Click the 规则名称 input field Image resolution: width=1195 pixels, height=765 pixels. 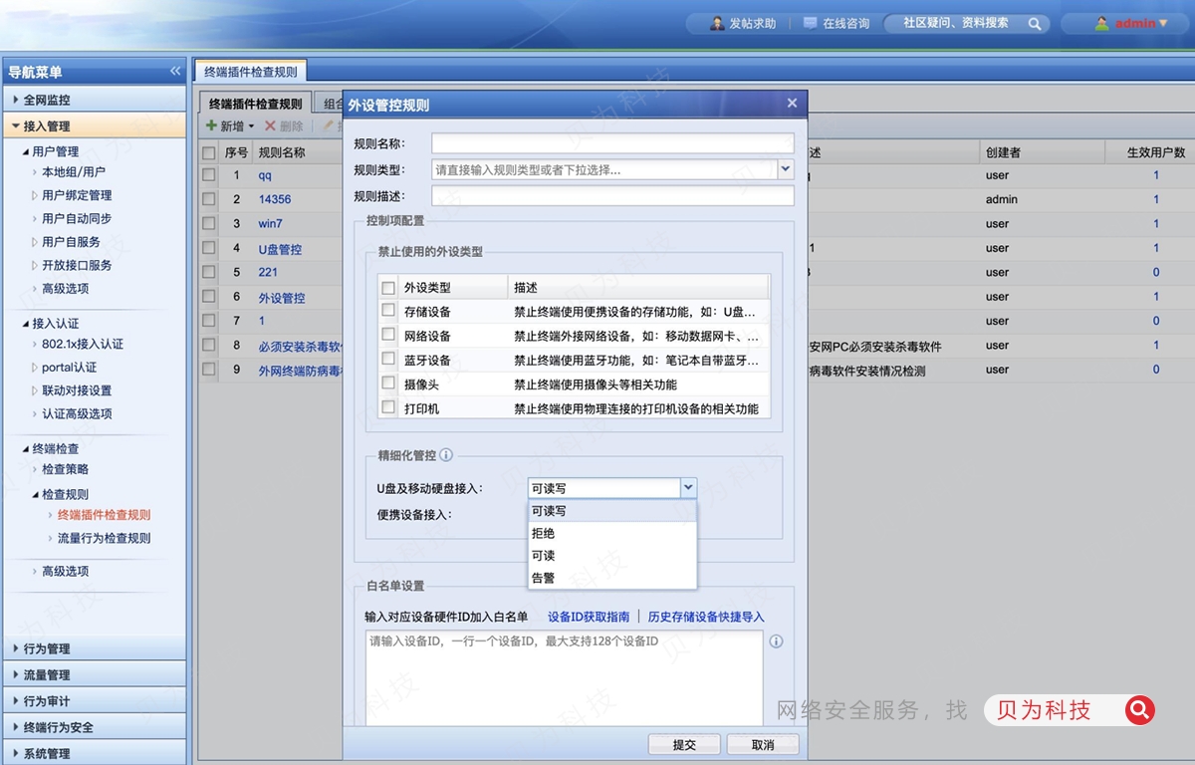coord(612,143)
